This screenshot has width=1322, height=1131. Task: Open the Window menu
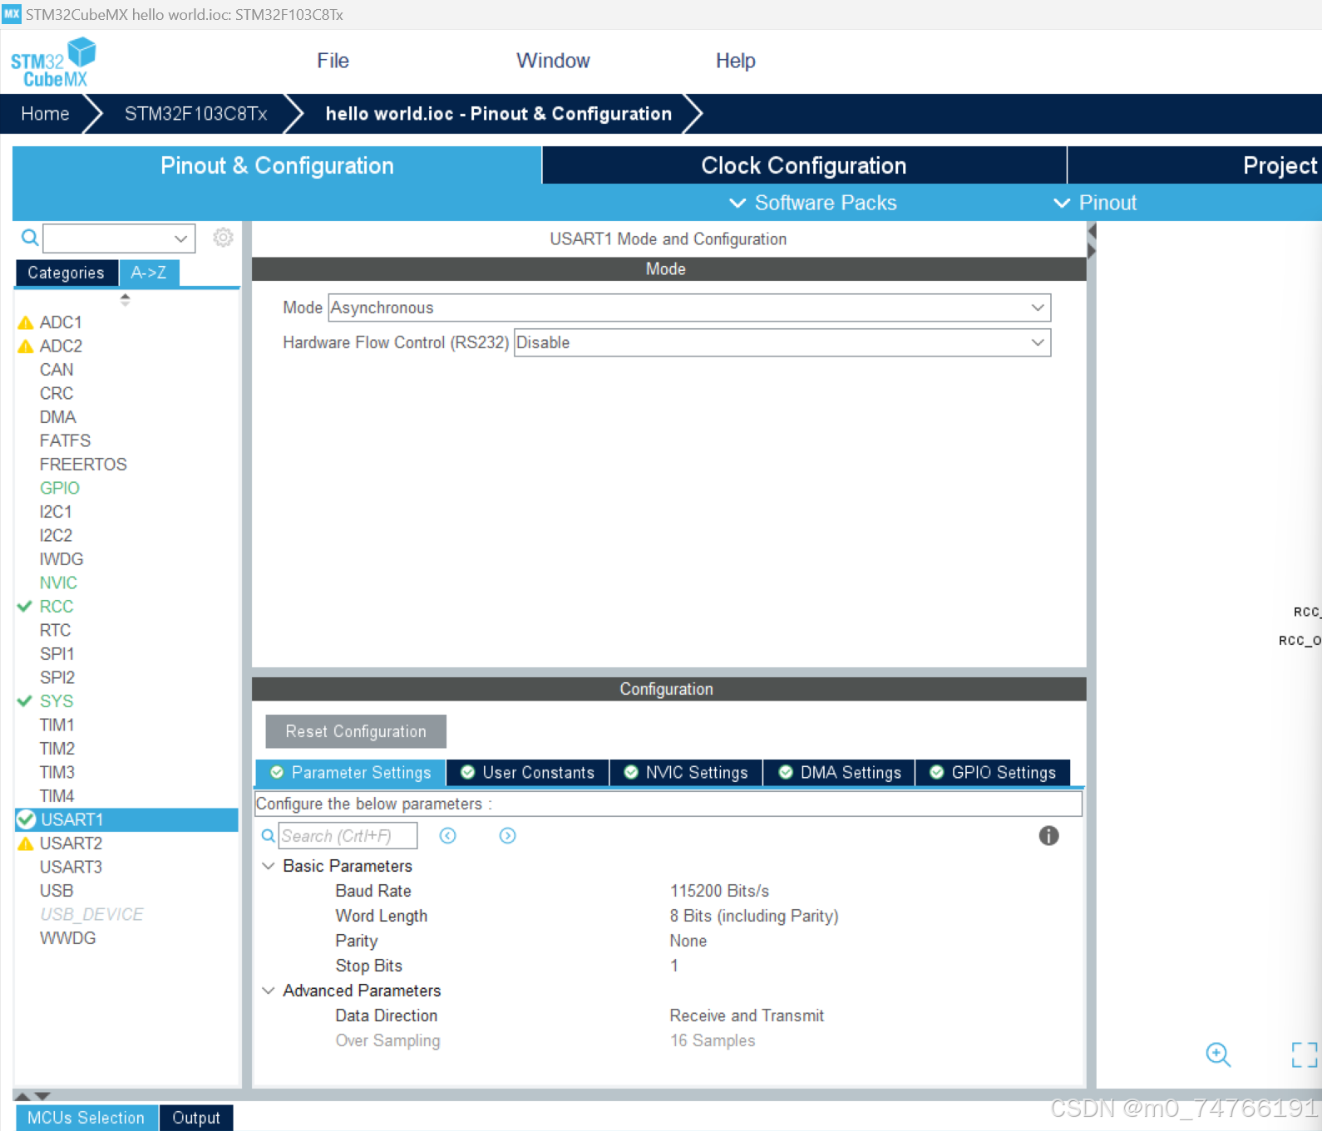pyautogui.click(x=553, y=61)
